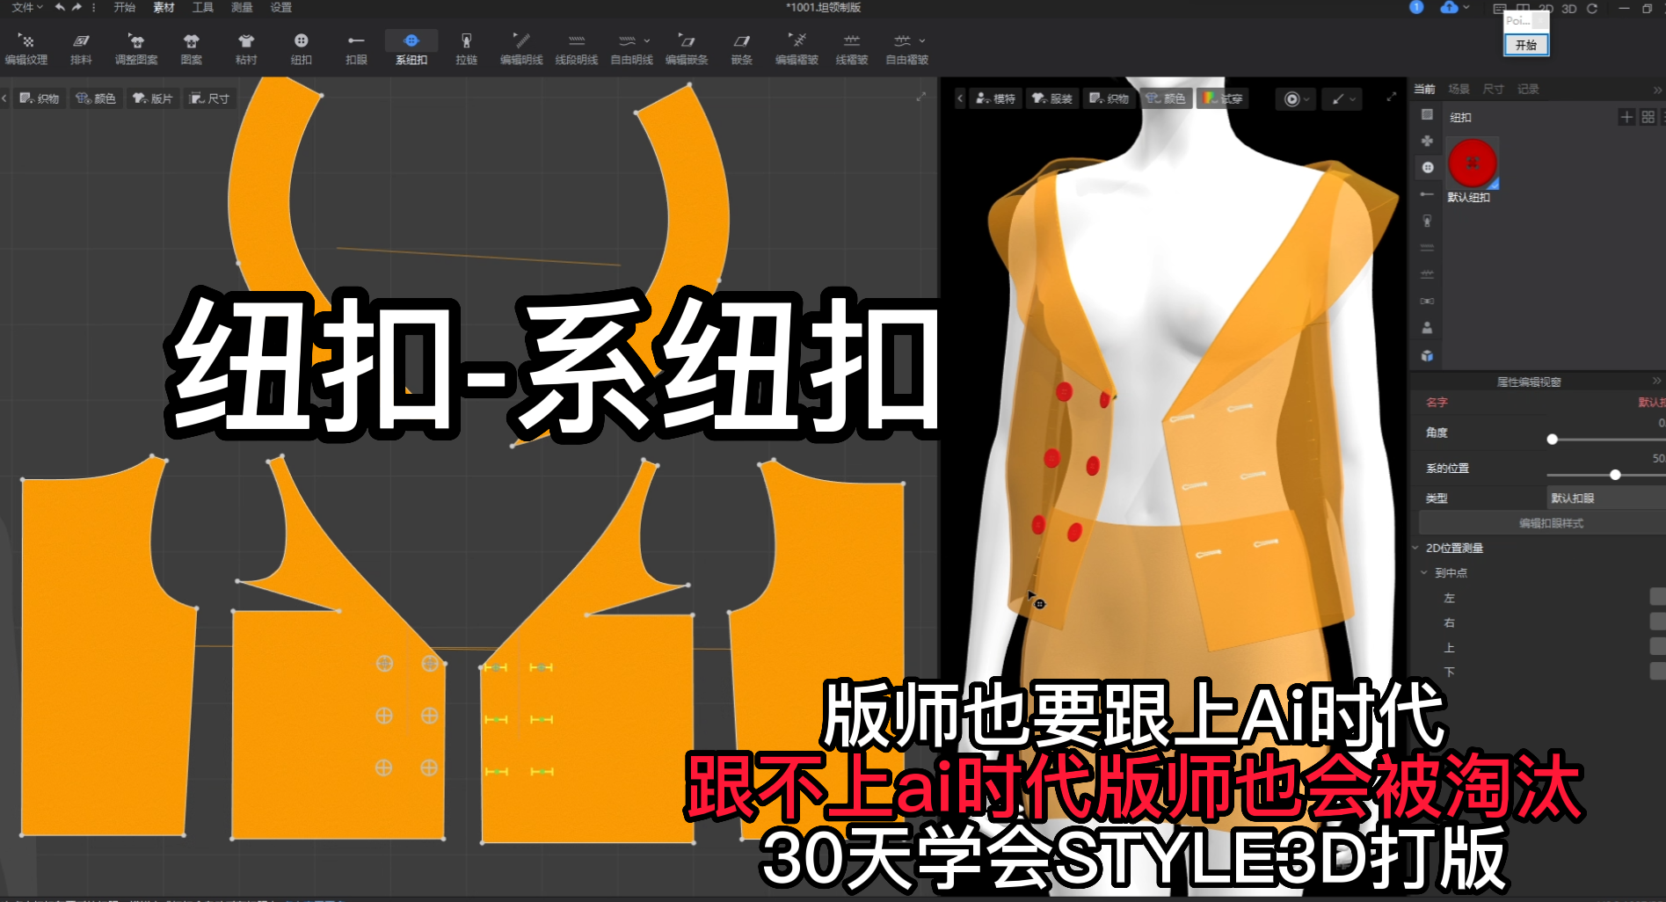Viewport: 1666px width, 902px height.
Task: Select the 编辑明线 (edit topstitch) tool
Action: 521,49
